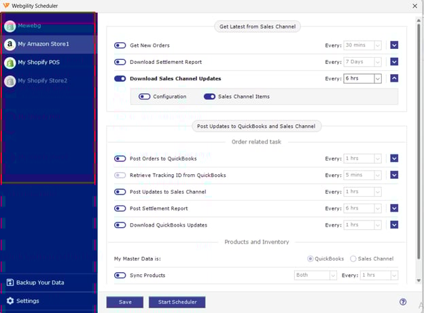Screen dimensions: 424x313
Task: Click Post Updates to QuickBooks and Sales Channel heading
Action: point(256,126)
